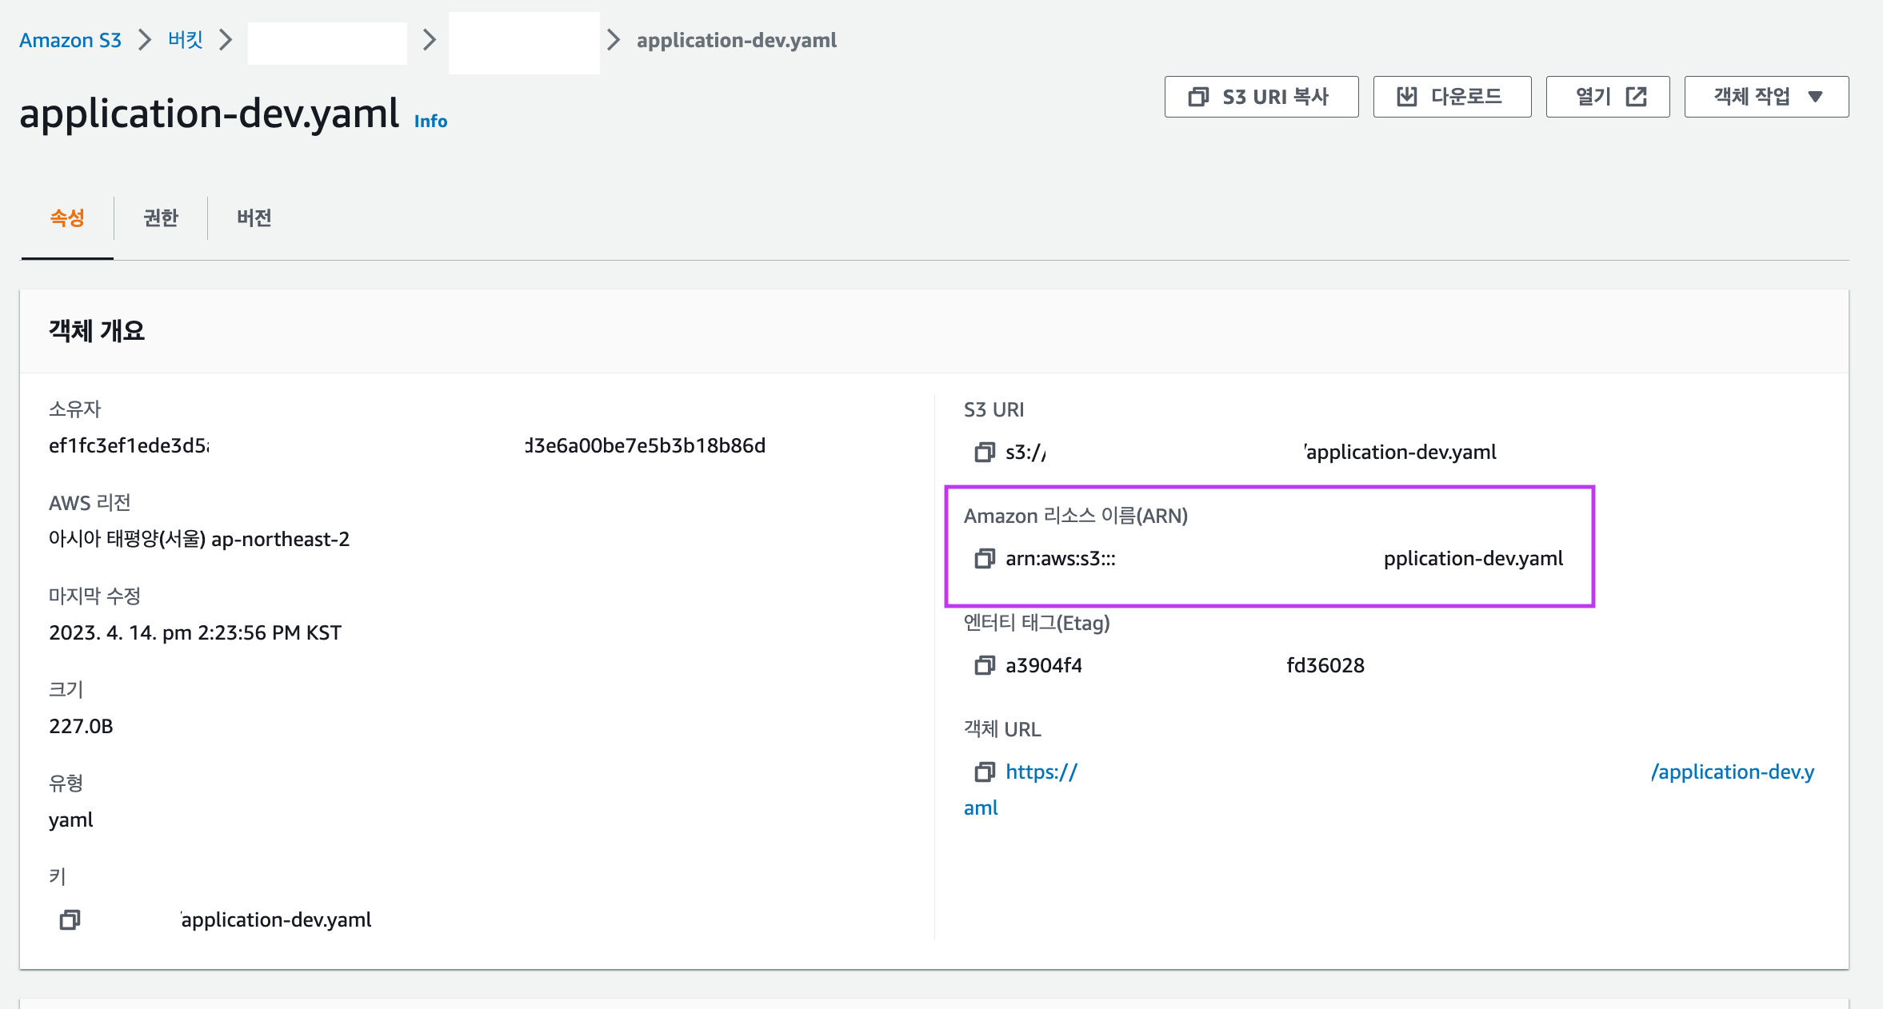Go to Amazon S3 breadcrumb link
This screenshot has height=1009, width=1883.
coord(70,40)
